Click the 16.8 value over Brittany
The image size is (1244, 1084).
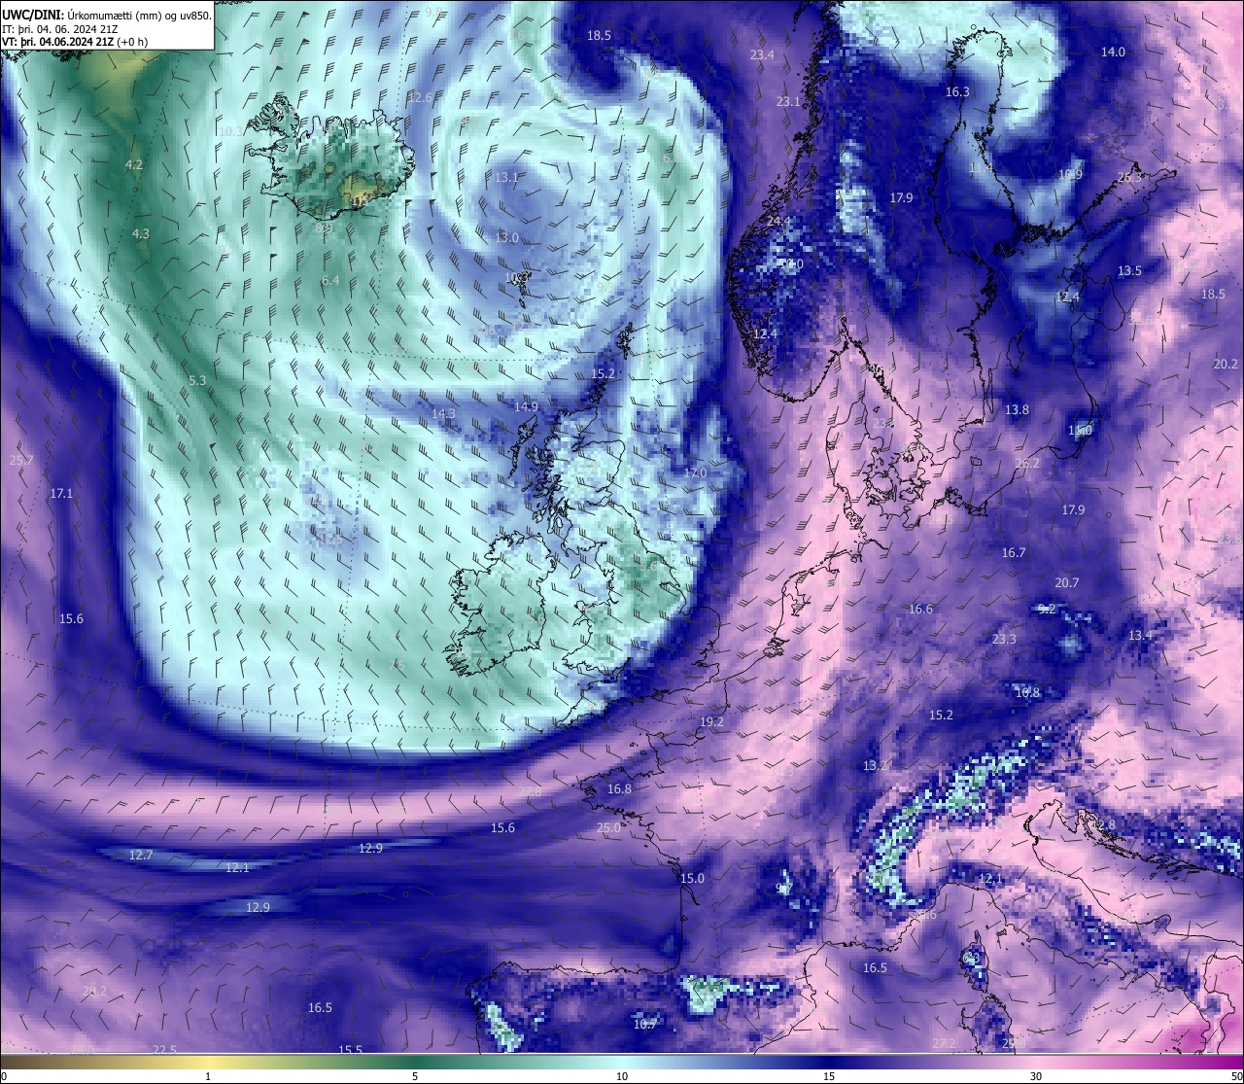pos(619,789)
